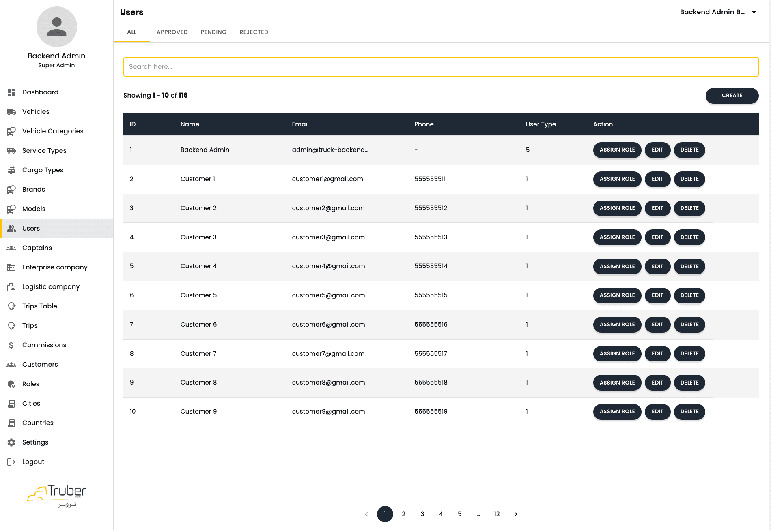Switch to the Approved tab
Screen dimensions: 771x530
(x=172, y=32)
